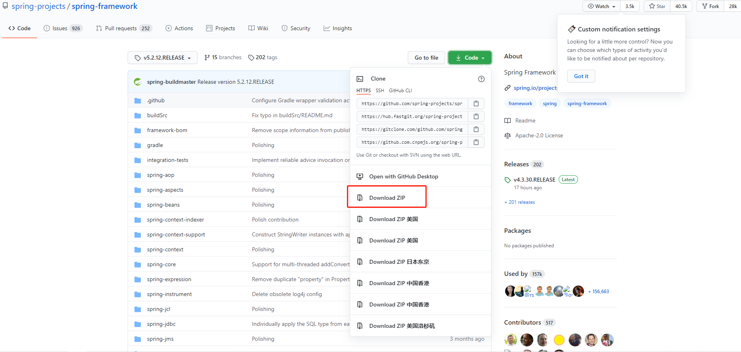Click the watcher count 3.5k
741x352 pixels.
pyautogui.click(x=630, y=6)
